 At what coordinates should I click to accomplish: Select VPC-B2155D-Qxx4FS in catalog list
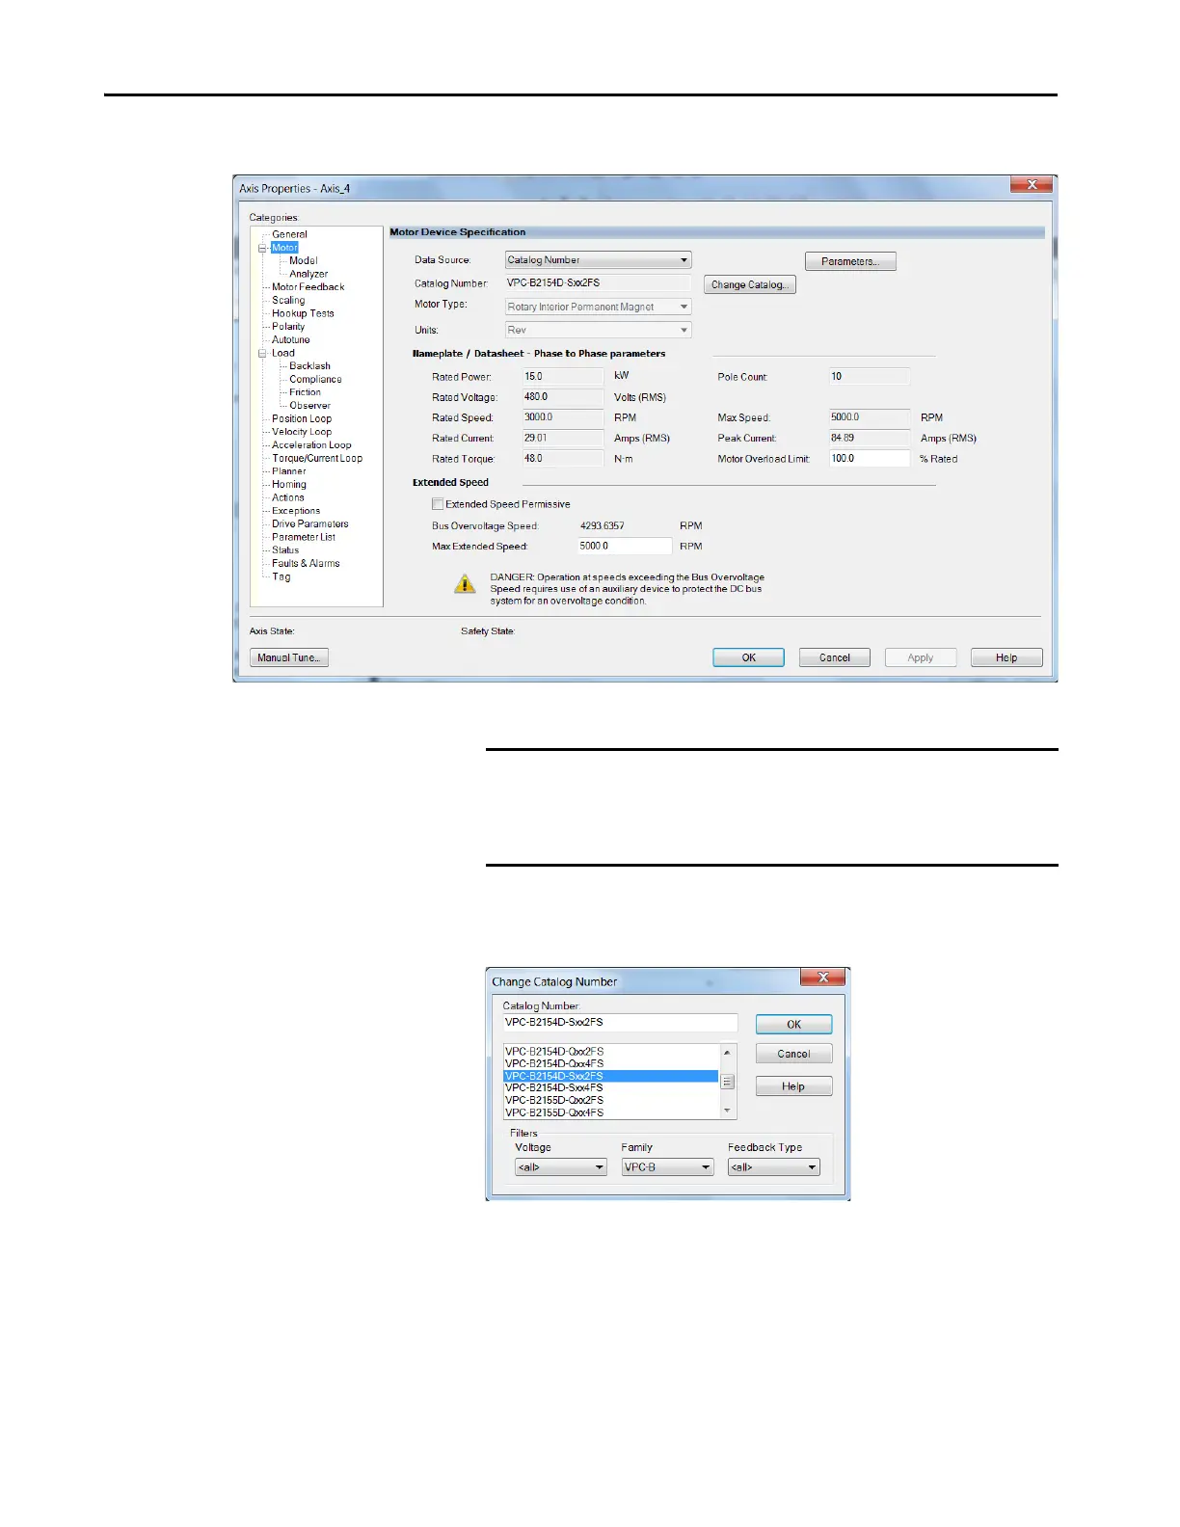[610, 1112]
